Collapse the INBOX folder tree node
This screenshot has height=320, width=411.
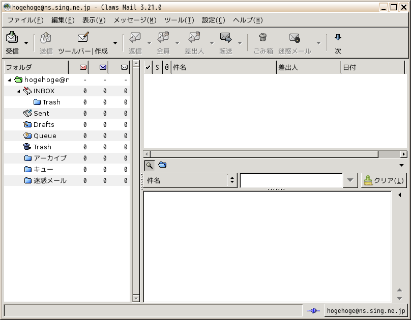[18, 91]
